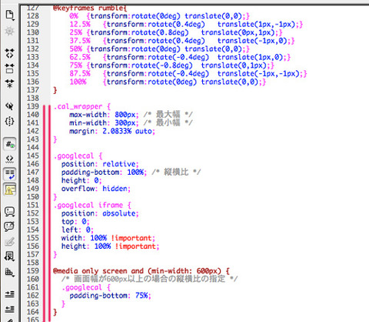Click the 100% keyframe line
369x322 pixels.
[x=168, y=82]
